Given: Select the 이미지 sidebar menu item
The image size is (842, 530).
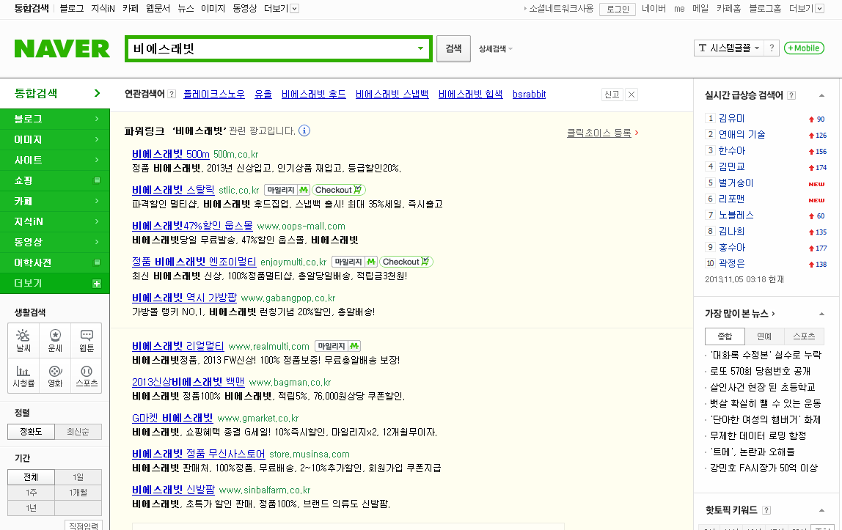Looking at the screenshot, I should [55, 139].
